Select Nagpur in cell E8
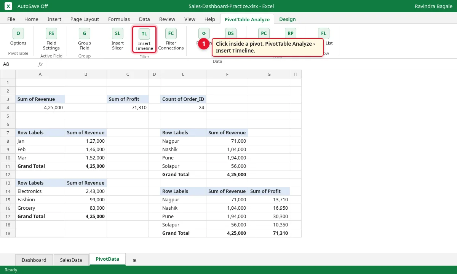The image size is (457, 274). point(183,141)
